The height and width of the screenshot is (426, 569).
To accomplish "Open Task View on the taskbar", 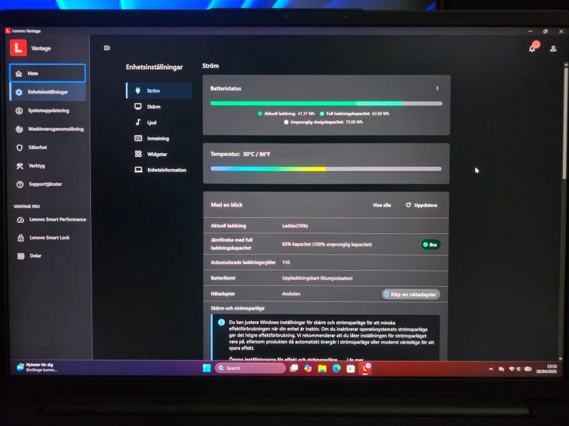I will [294, 368].
